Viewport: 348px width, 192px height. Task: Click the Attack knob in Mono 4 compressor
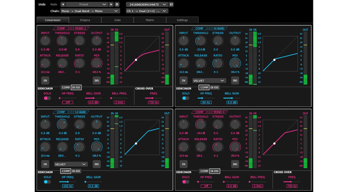click(x=184, y=147)
